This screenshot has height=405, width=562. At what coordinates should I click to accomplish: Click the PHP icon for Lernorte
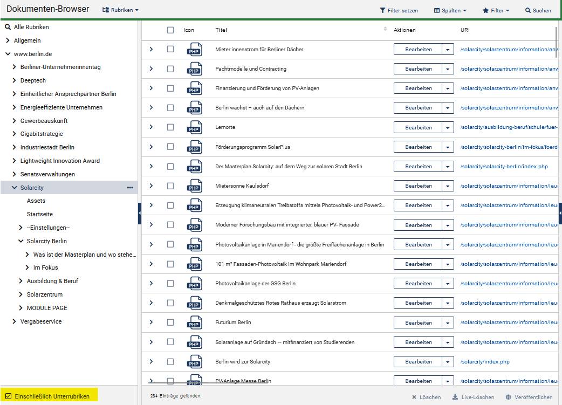coord(194,128)
